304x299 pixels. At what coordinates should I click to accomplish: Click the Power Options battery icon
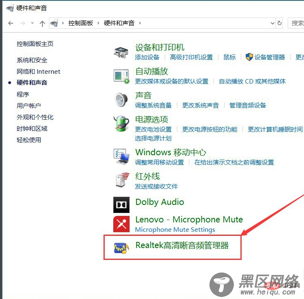pos(121,123)
